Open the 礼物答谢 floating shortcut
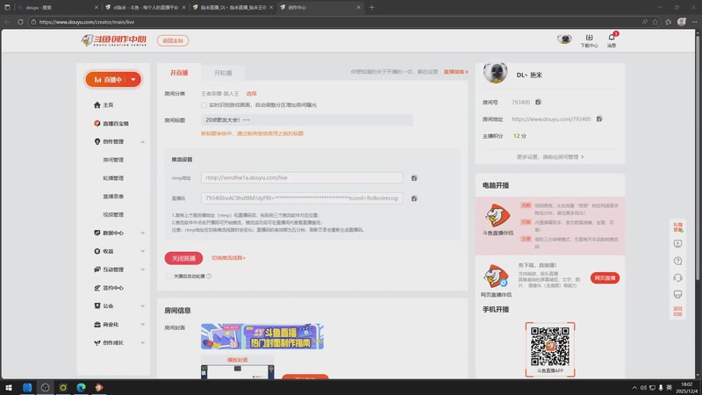 [677, 227]
